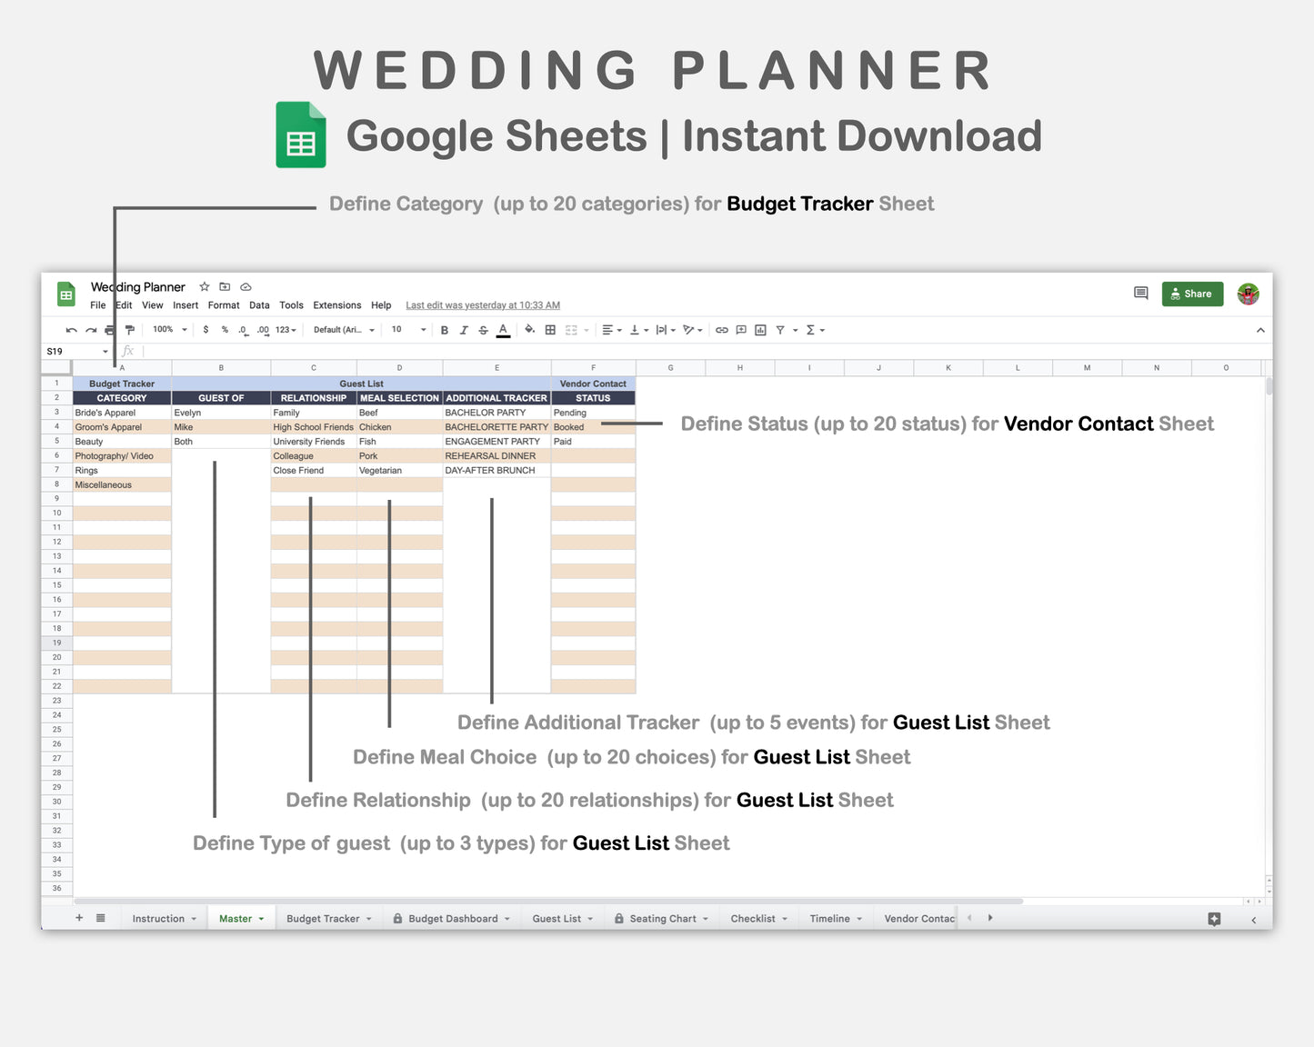Change the text color
The width and height of the screenshot is (1314, 1047).
point(503,330)
